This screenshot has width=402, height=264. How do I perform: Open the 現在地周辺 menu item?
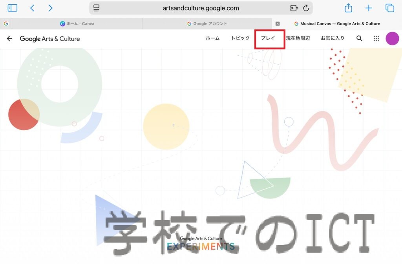click(x=298, y=38)
